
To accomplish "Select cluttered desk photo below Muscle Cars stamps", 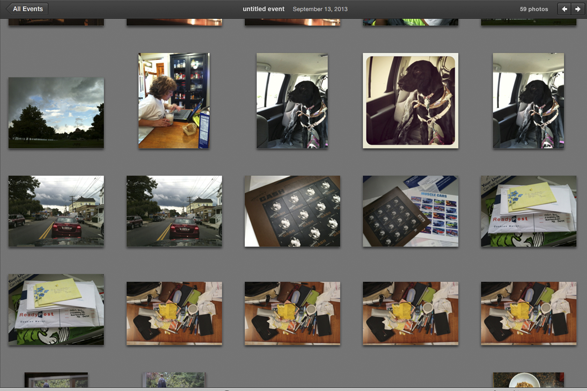I will tap(410, 313).
